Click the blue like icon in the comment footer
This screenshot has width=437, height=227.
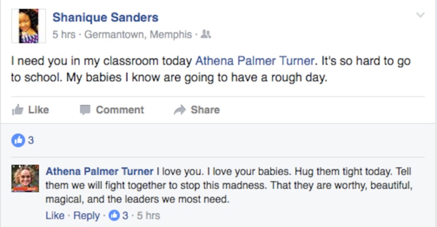[x=115, y=216]
